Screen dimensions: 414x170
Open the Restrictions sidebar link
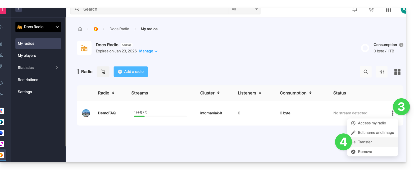coord(28,80)
